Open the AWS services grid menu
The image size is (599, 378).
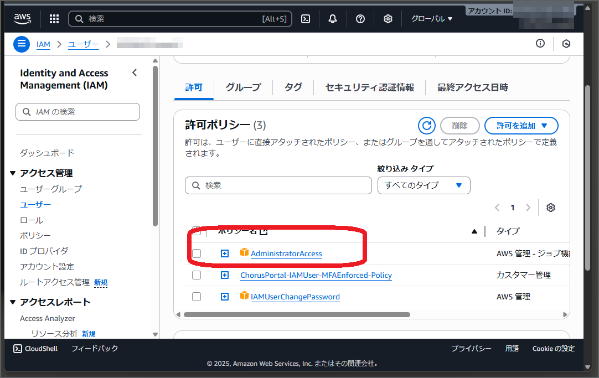[54, 19]
